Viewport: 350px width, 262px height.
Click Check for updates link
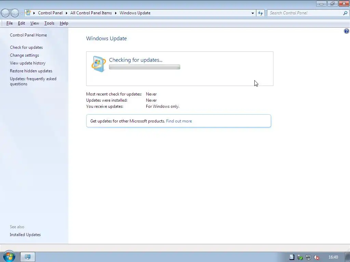[26, 47]
